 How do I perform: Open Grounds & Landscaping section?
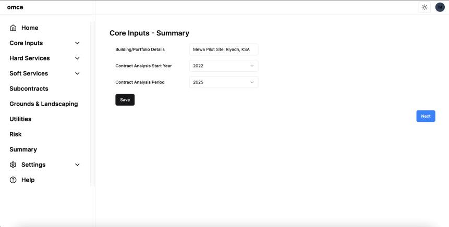(x=44, y=104)
